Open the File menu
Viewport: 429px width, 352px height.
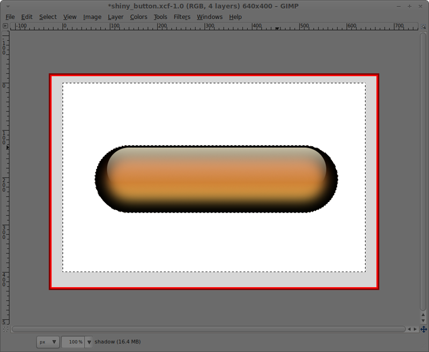[x=10, y=17]
